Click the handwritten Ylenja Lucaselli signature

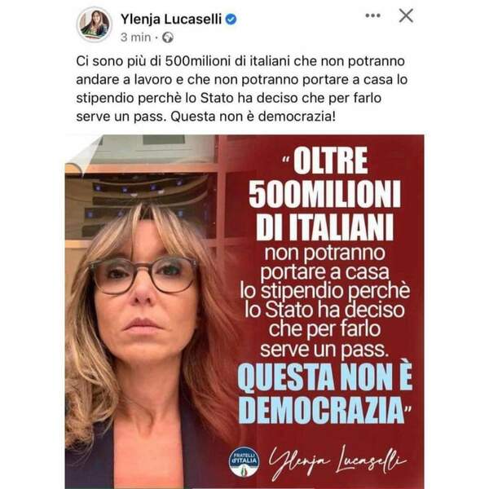tap(337, 462)
